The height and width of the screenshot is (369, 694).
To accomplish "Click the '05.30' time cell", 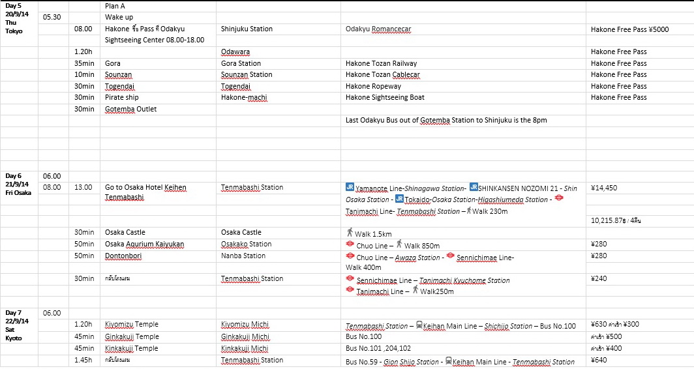I will click(53, 17).
